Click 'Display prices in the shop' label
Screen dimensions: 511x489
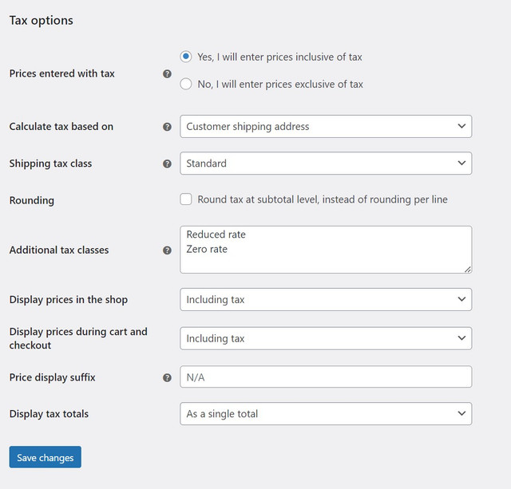point(69,299)
